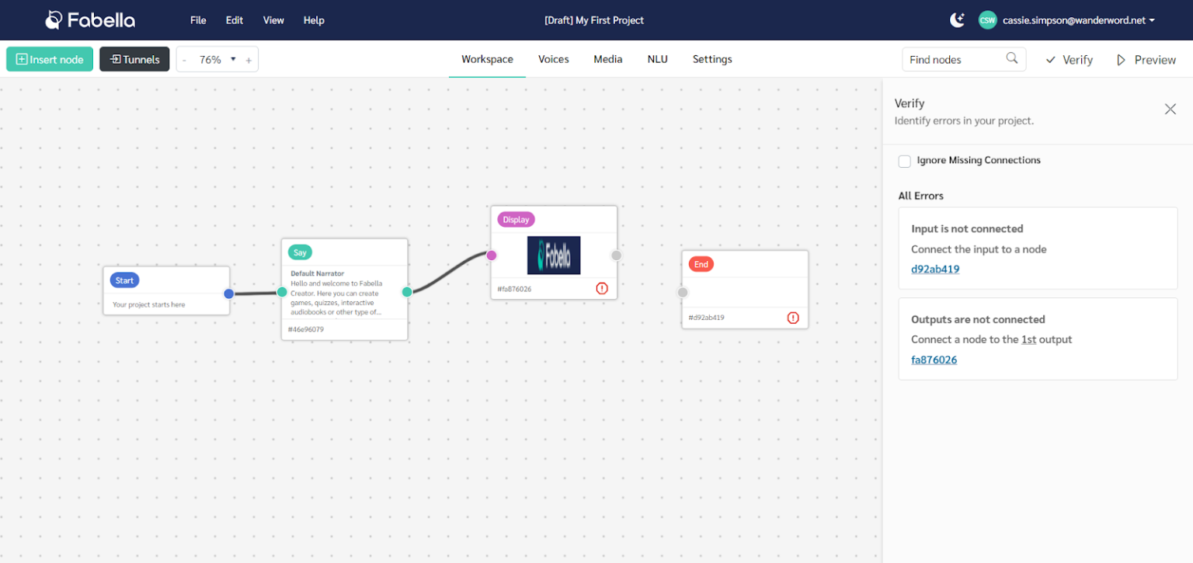Click the error icon on the End node
1193x563 pixels.
[x=792, y=318]
